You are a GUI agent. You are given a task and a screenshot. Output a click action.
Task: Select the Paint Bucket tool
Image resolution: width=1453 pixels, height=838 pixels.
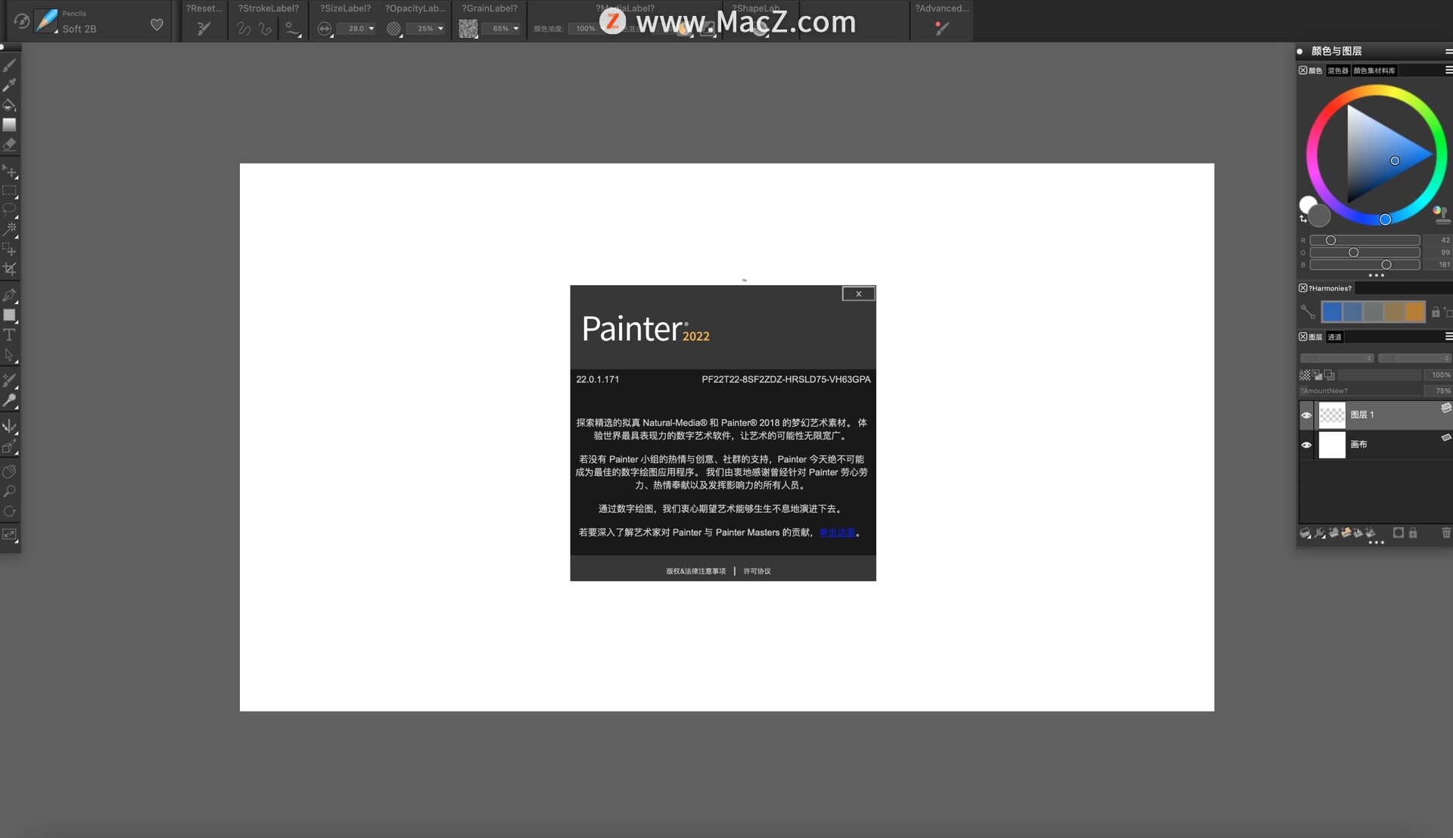click(9, 105)
